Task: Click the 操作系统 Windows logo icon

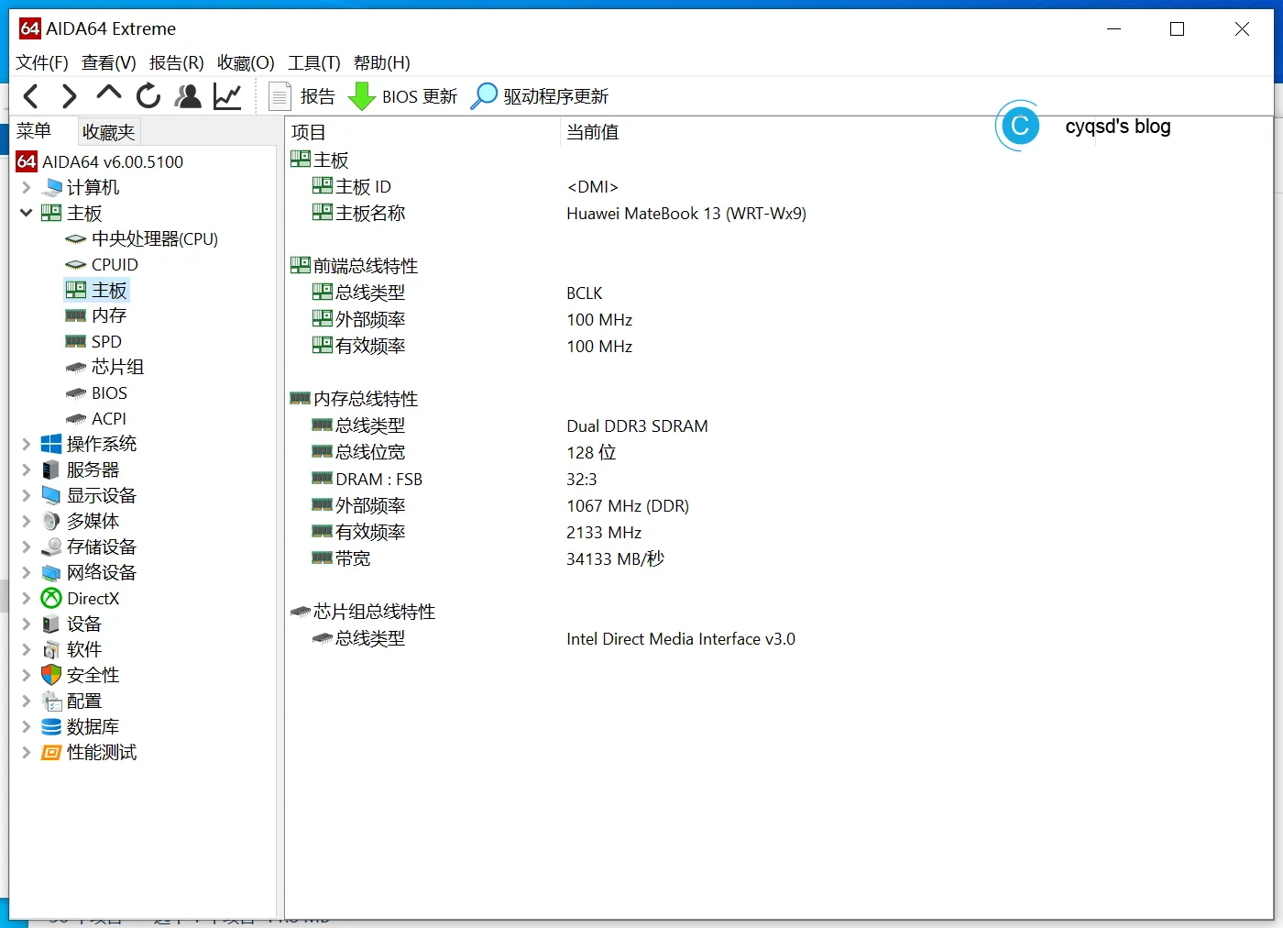Action: coord(51,444)
